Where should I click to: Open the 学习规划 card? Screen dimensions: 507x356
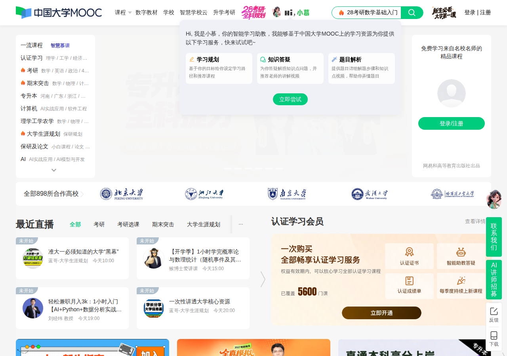tap(219, 68)
